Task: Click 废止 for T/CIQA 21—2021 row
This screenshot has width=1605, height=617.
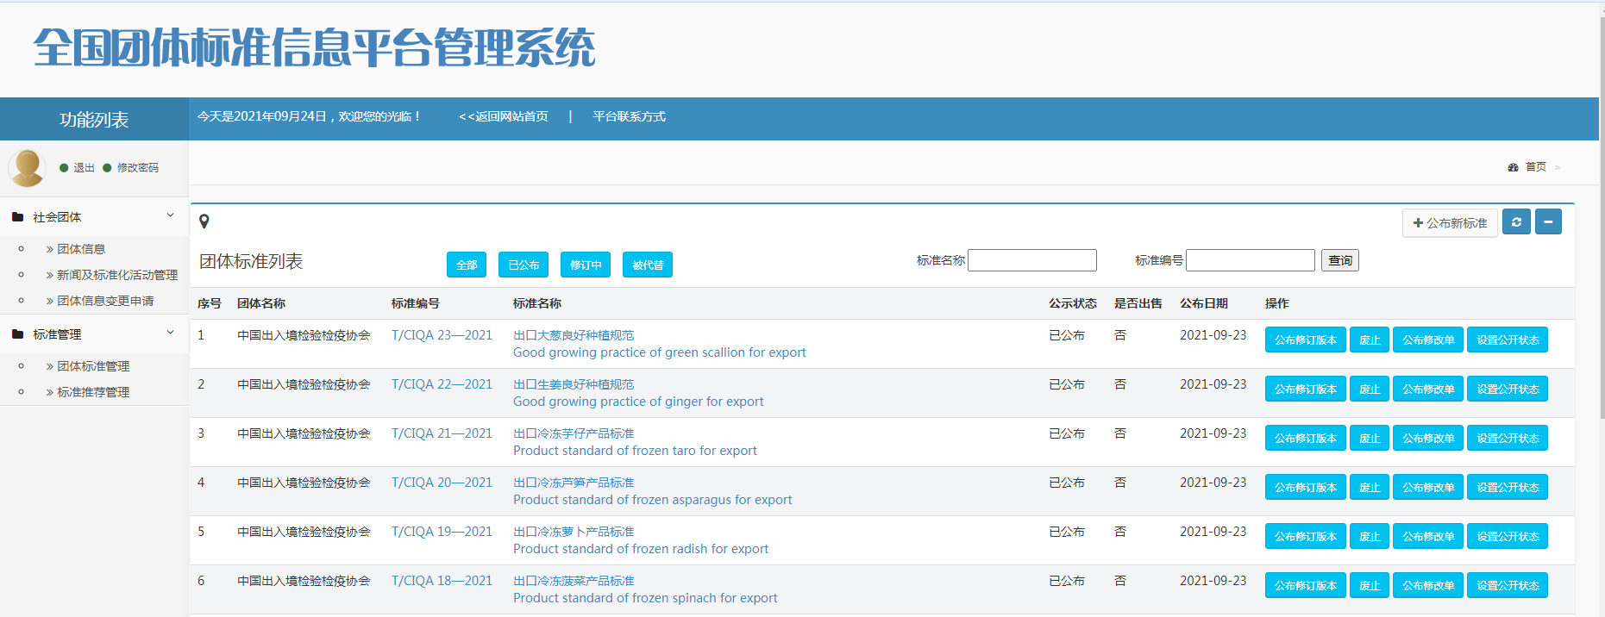Action: pyautogui.click(x=1369, y=438)
